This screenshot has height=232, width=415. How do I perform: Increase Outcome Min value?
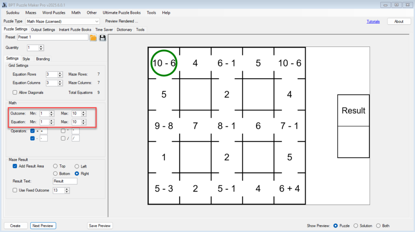click(x=51, y=112)
